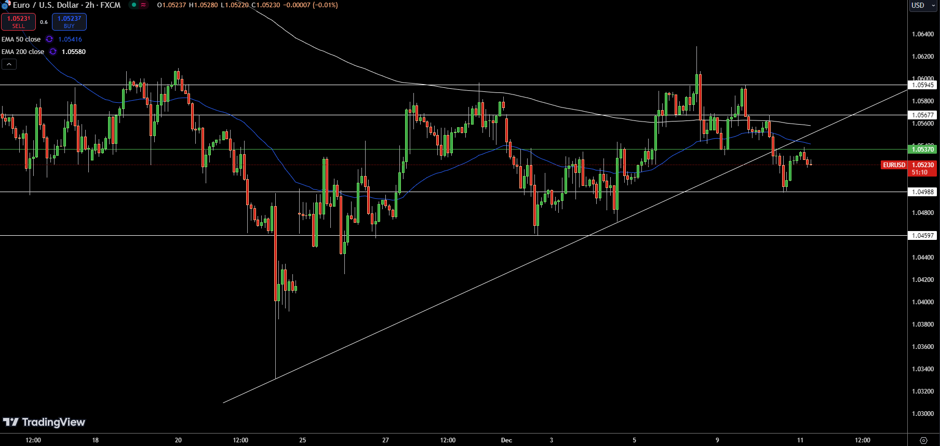
Task: Click the Euro / U.S. Dollar symbol flag icon
Action: coord(6,5)
